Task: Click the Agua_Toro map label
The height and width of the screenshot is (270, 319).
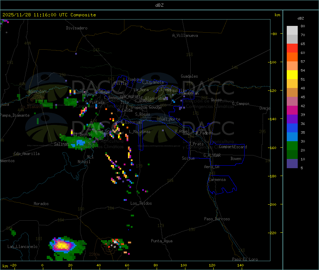Action: 38,92
